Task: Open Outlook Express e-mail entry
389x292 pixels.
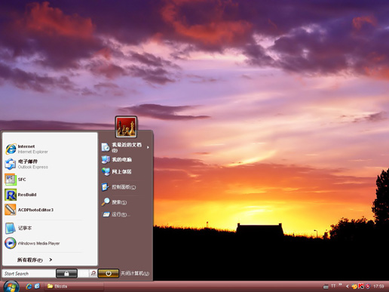Action: coord(26,164)
